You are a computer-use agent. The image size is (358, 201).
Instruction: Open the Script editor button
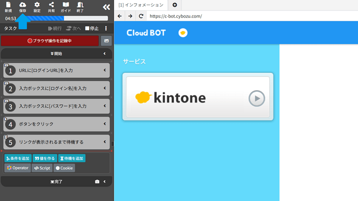click(42, 168)
